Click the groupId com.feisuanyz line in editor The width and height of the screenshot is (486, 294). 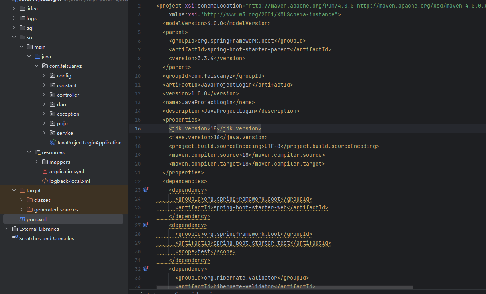pyautogui.click(x=214, y=76)
